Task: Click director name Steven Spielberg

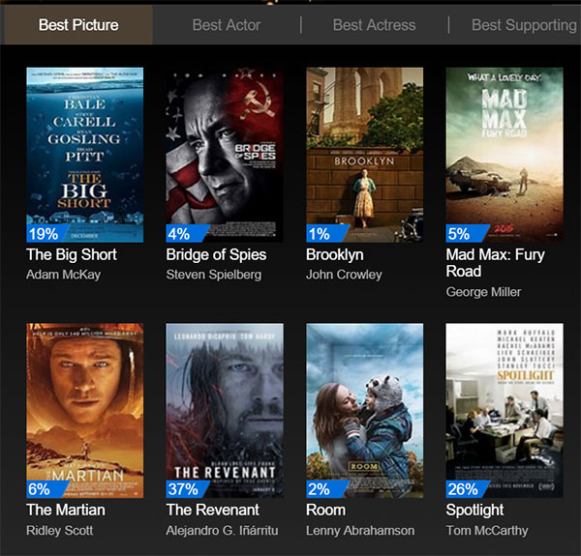Action: coord(213,275)
